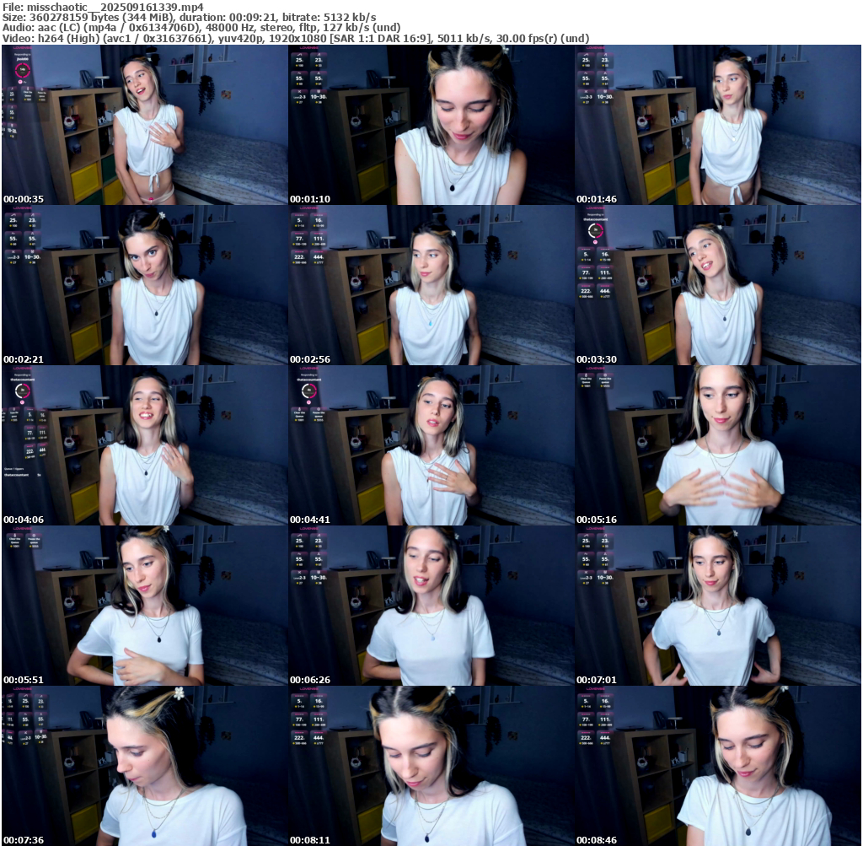Click the frame timestamped 00:03:30
This screenshot has width=863, height=846.
[718, 285]
